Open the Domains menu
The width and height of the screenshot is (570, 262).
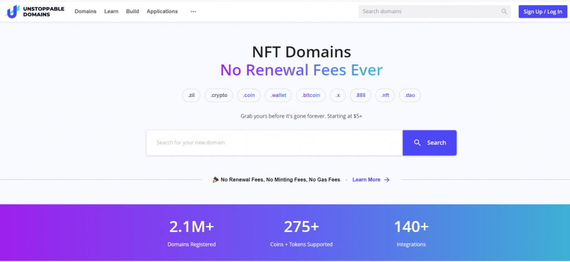[85, 12]
